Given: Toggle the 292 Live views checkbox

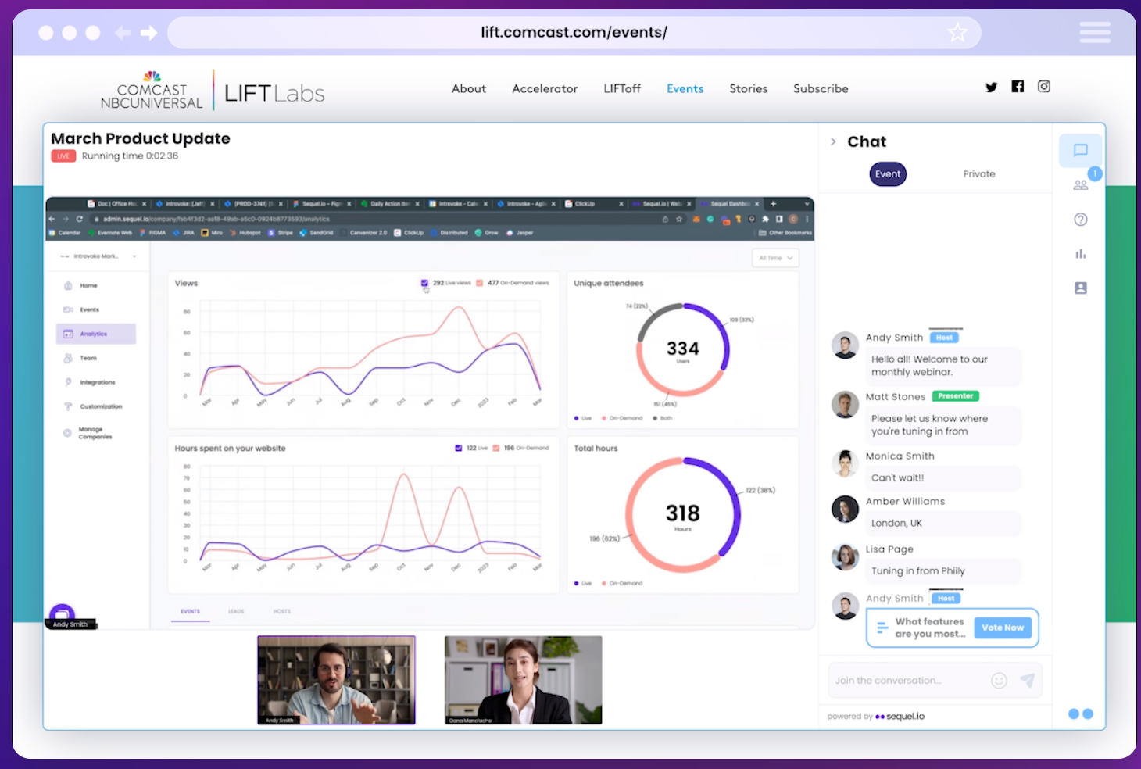Looking at the screenshot, I should click(x=424, y=283).
